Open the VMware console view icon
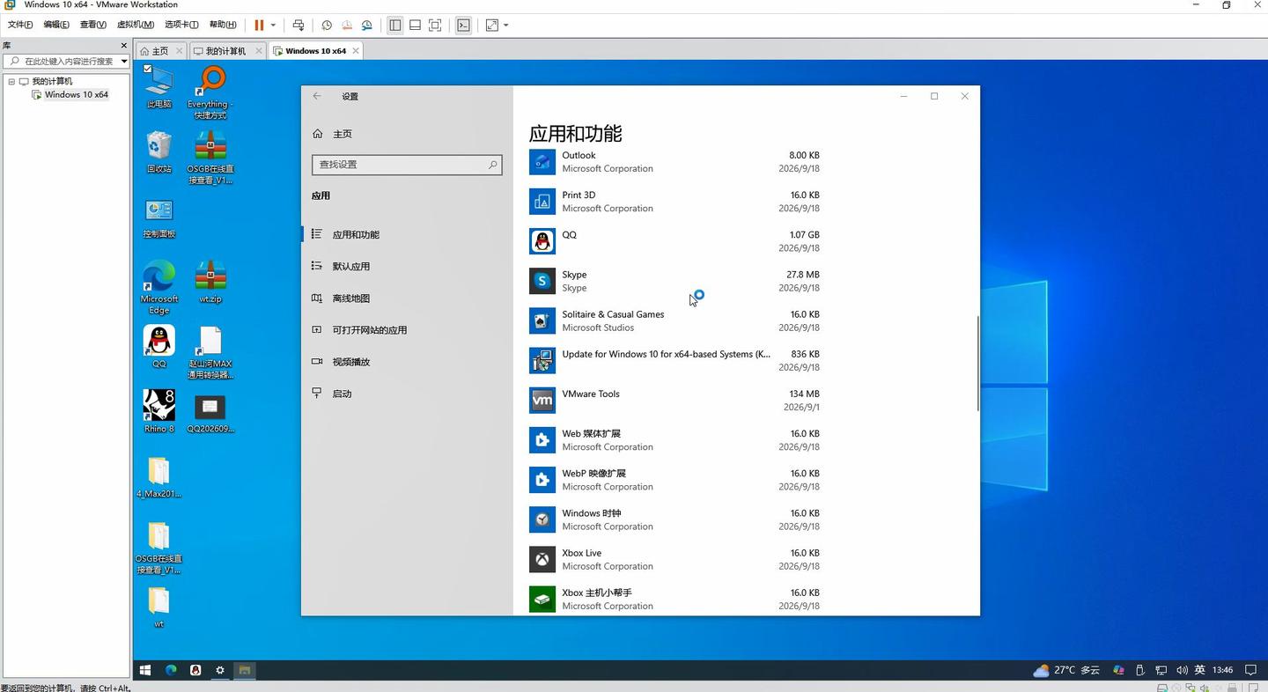This screenshot has width=1268, height=692. tap(464, 25)
